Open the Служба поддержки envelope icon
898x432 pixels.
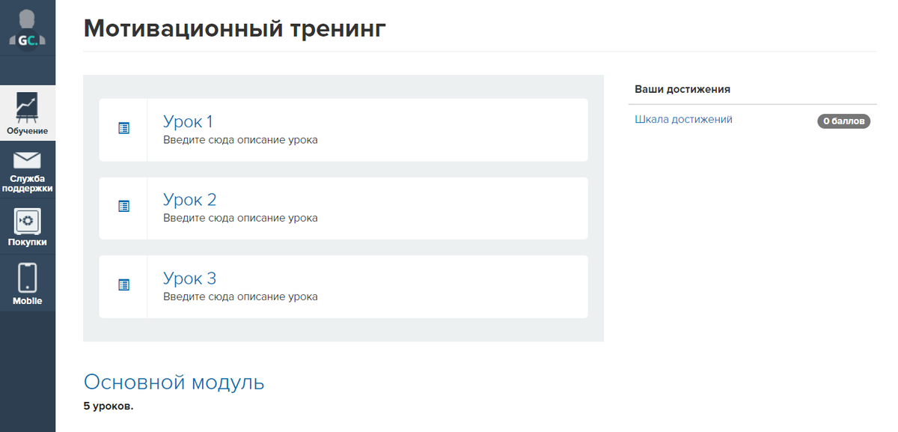point(27,160)
